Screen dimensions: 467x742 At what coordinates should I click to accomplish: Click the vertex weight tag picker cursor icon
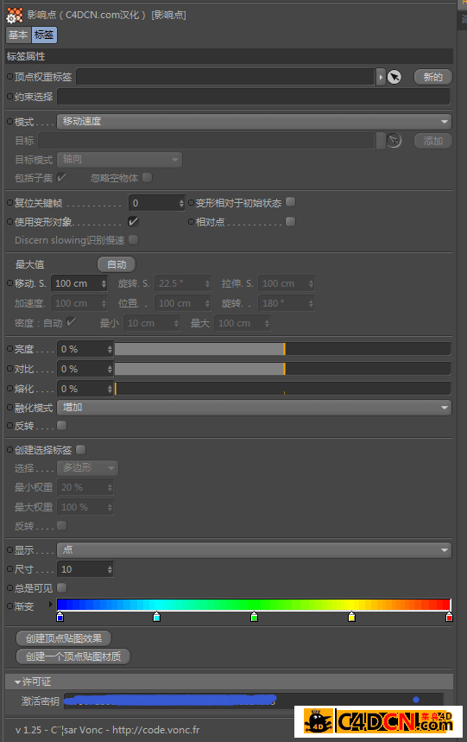(x=394, y=77)
